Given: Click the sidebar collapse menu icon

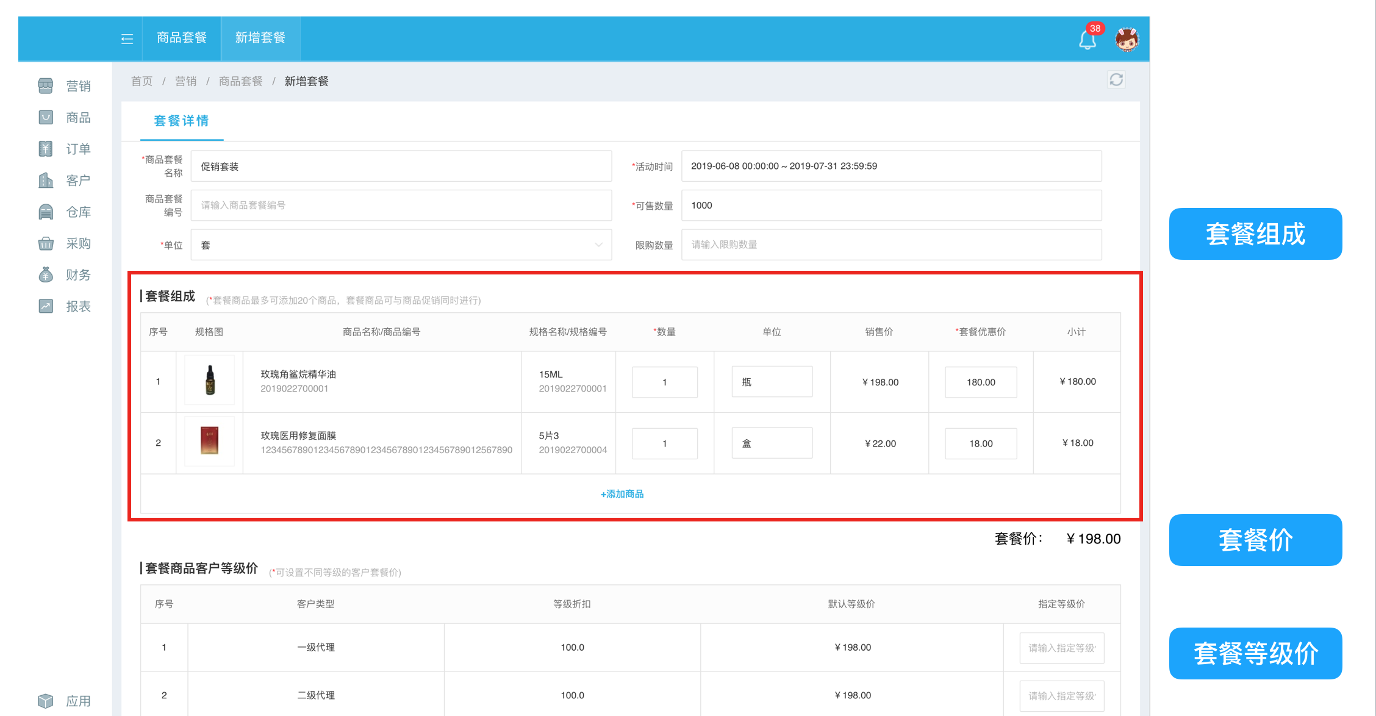Looking at the screenshot, I should click(127, 39).
